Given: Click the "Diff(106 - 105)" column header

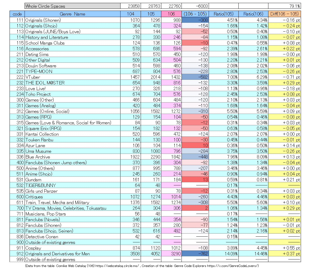Looking at the screenshot, I should coord(284,14).
